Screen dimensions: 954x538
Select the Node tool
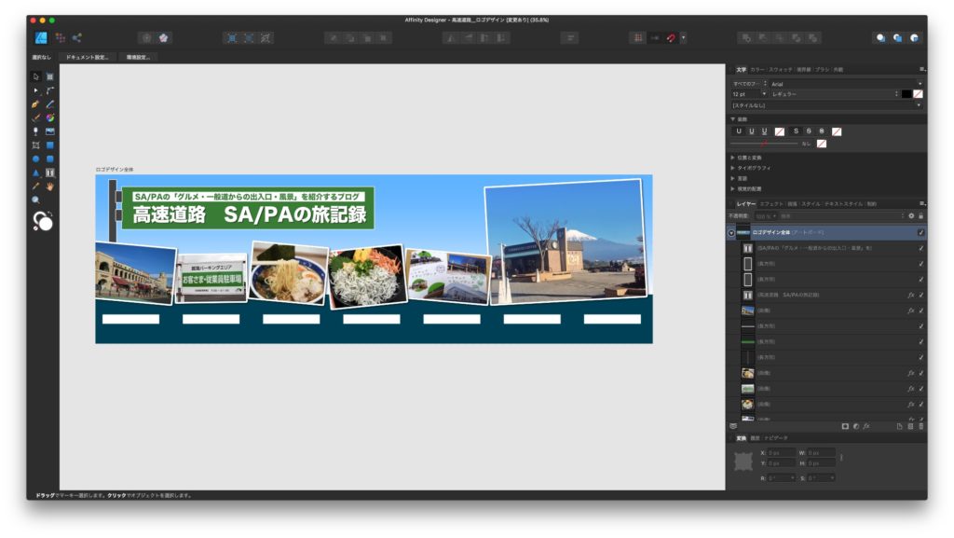tap(36, 90)
